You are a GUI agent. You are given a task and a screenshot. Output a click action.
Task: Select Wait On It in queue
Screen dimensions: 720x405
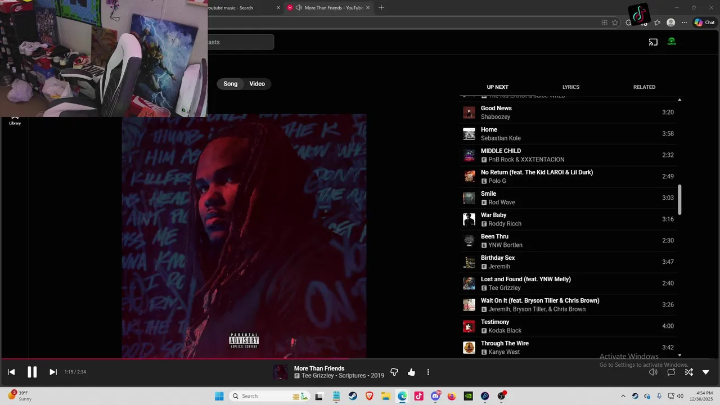pos(568,304)
